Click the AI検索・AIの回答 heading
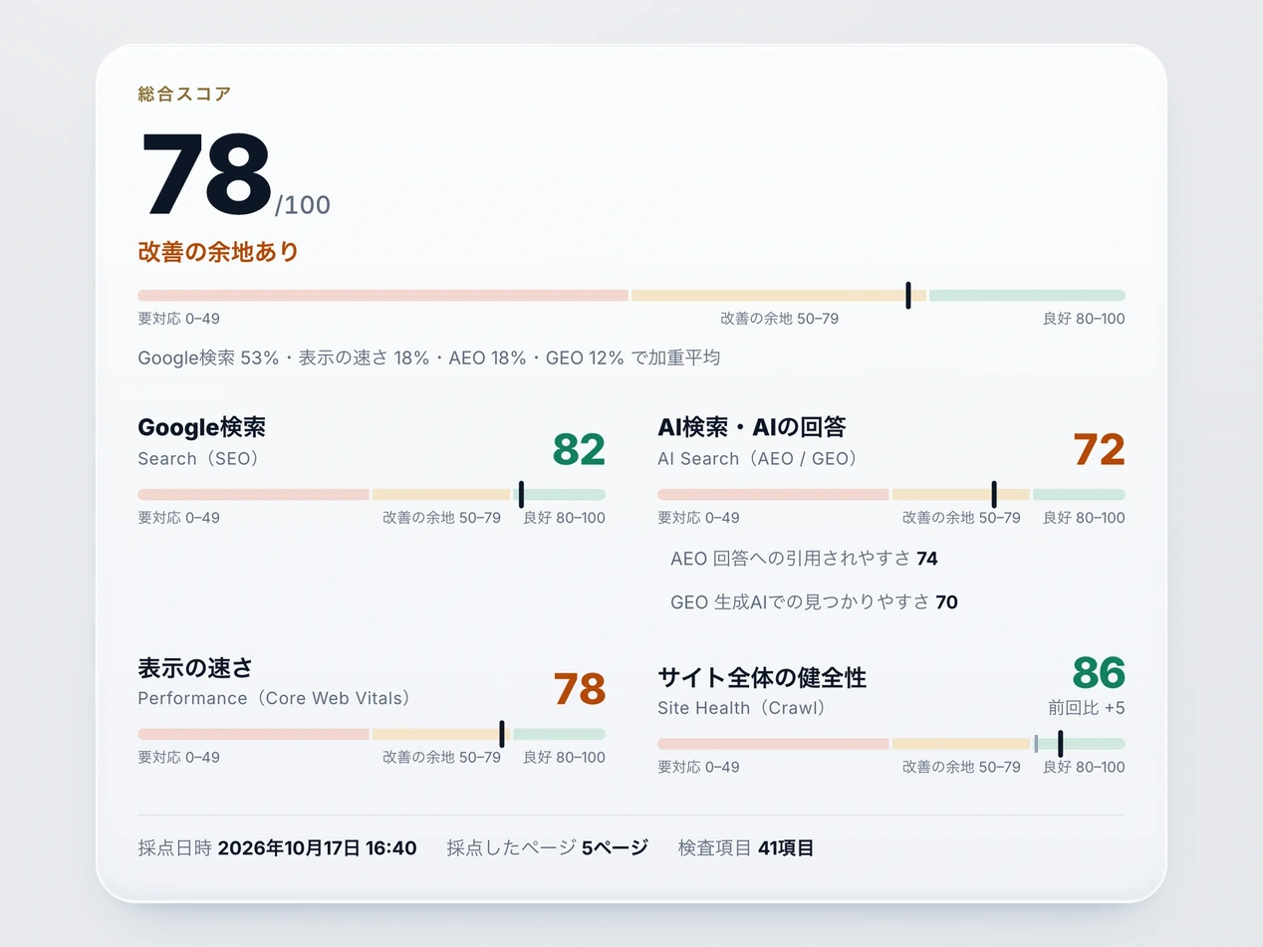This screenshot has width=1263, height=947. (x=752, y=428)
